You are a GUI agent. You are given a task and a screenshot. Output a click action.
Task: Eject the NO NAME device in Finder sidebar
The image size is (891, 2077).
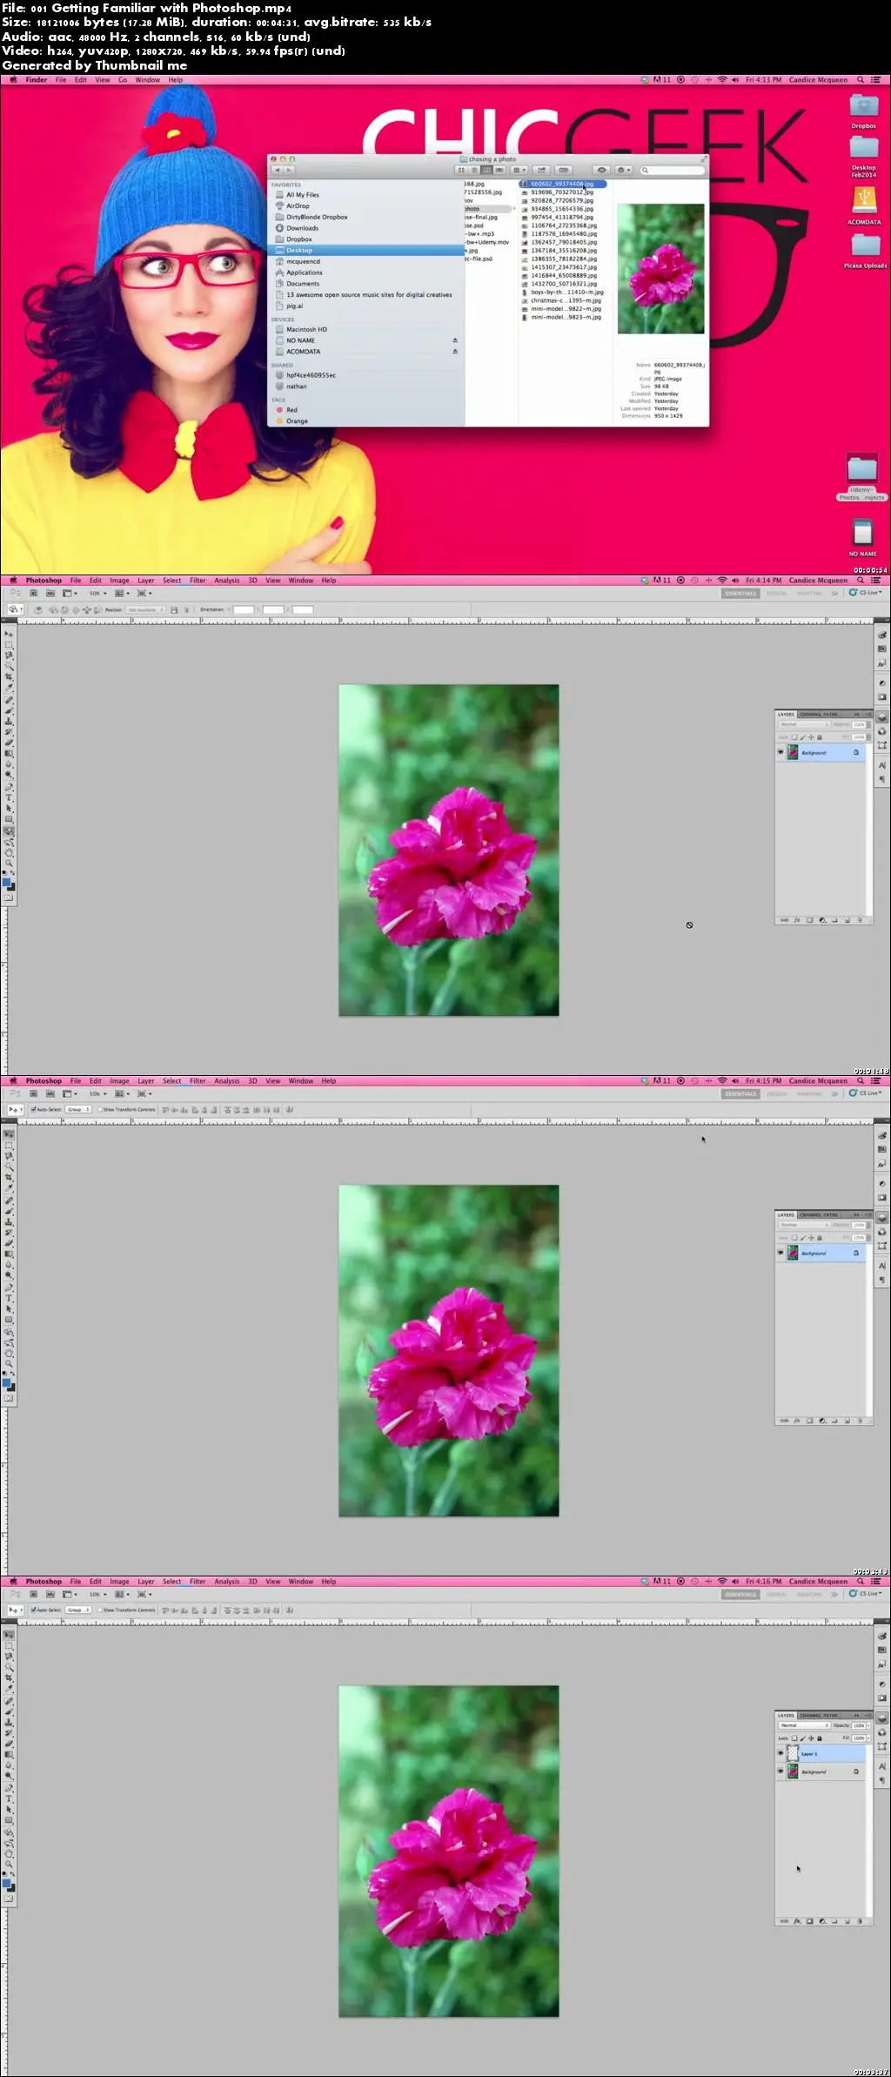pyautogui.click(x=454, y=340)
